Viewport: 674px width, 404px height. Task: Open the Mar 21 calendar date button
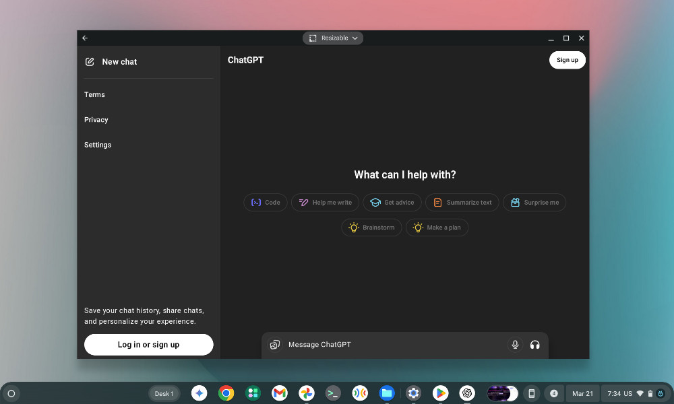pos(582,393)
